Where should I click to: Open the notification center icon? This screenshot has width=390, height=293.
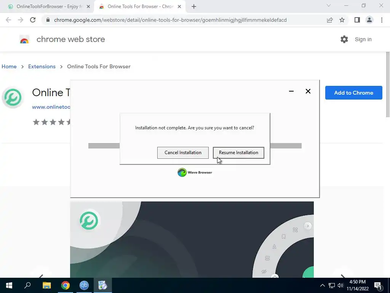(x=378, y=286)
